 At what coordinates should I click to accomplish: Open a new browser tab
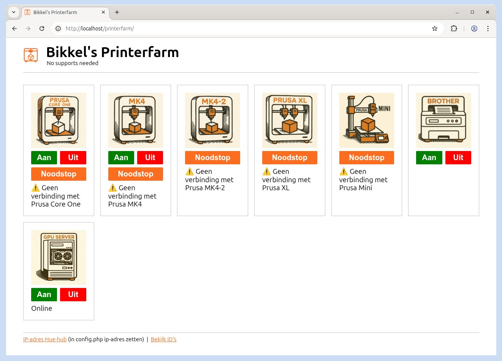117,12
